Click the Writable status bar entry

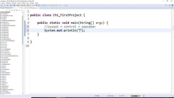coord(97,96)
